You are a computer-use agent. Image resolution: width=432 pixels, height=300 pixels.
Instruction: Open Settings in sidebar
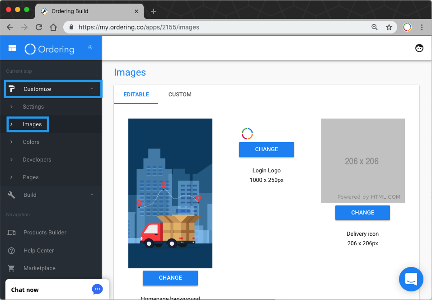coord(33,106)
